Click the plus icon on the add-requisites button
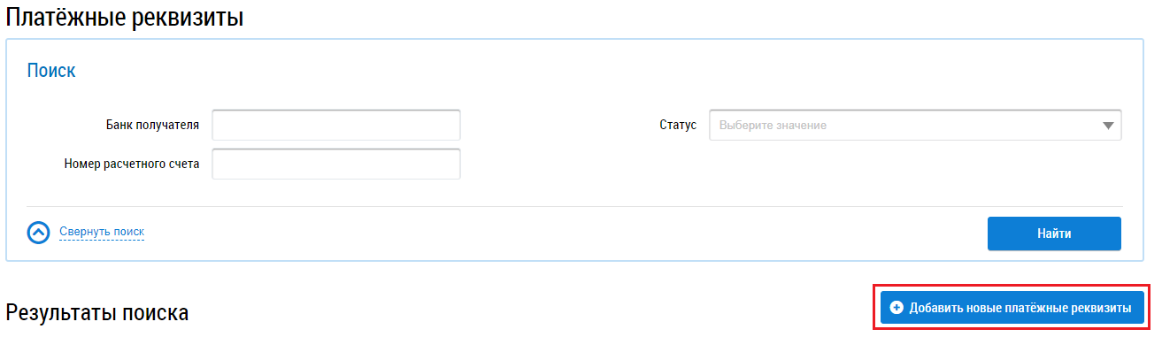Screen dimensions: 1162x337 897,308
